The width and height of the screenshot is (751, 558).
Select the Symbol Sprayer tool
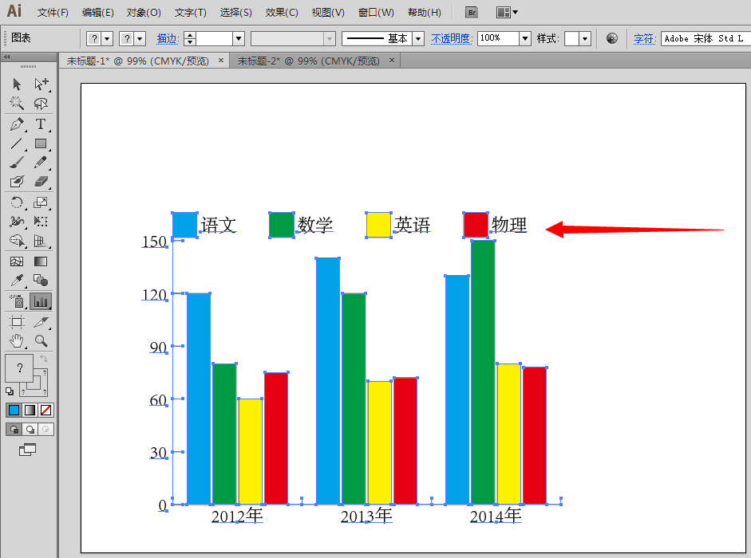click(x=17, y=301)
